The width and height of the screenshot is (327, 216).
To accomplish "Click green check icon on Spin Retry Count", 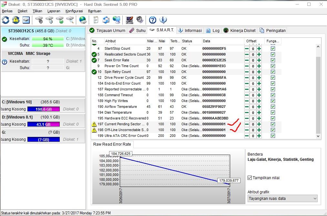I will tap(94, 72).
